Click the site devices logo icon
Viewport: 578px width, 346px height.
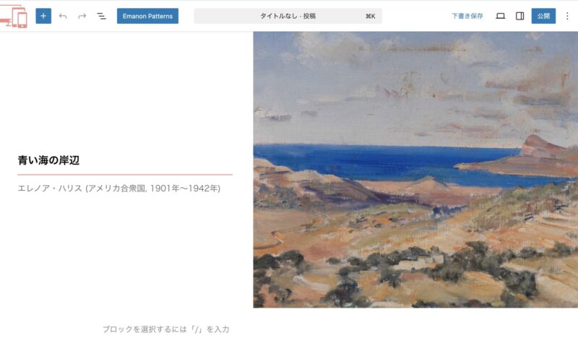click(x=14, y=16)
